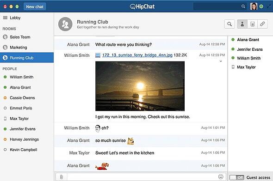Screen dimensions: 273x181
Task: Click the HipChat logo in title bar
Action: (x=142, y=6)
